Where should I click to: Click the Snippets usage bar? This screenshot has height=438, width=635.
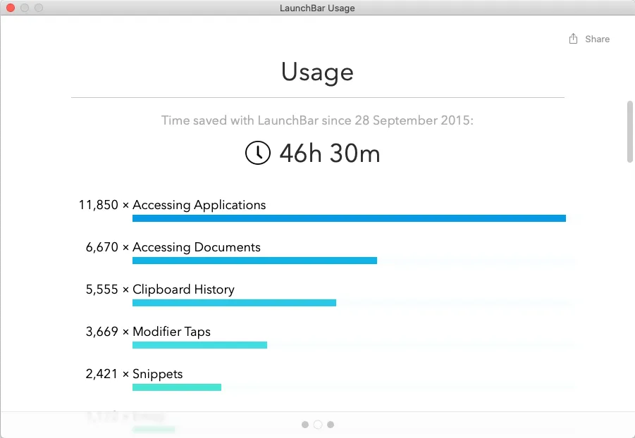177,387
